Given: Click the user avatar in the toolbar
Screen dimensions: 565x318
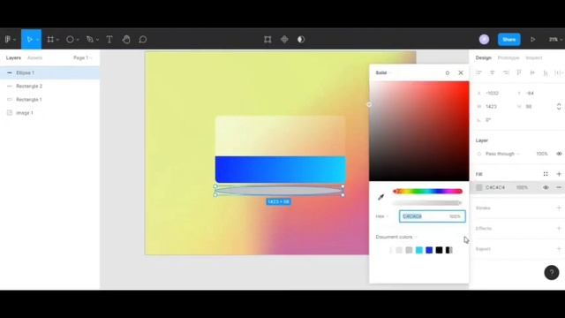Looking at the screenshot, I should (484, 39).
